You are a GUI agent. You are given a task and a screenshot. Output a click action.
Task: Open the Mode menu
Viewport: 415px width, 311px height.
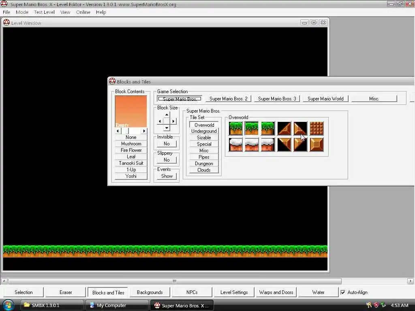coord(22,12)
